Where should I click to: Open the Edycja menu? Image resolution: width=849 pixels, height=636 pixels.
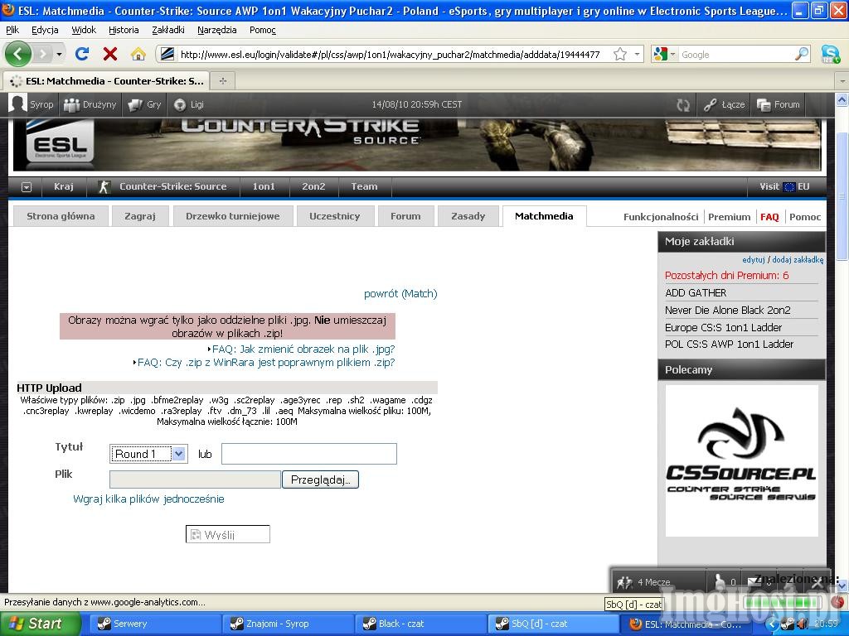point(45,31)
